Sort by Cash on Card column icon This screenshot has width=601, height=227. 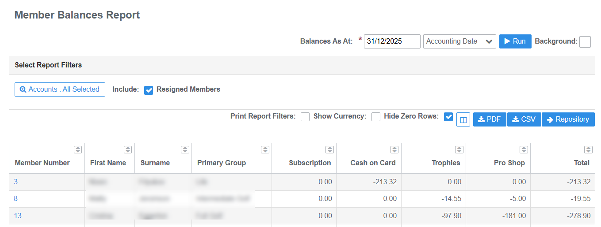pyautogui.click(x=394, y=150)
